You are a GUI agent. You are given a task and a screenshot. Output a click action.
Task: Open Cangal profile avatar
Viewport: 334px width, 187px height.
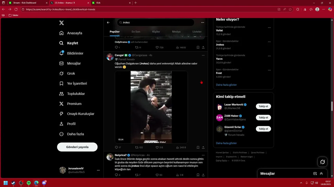tap(110, 57)
